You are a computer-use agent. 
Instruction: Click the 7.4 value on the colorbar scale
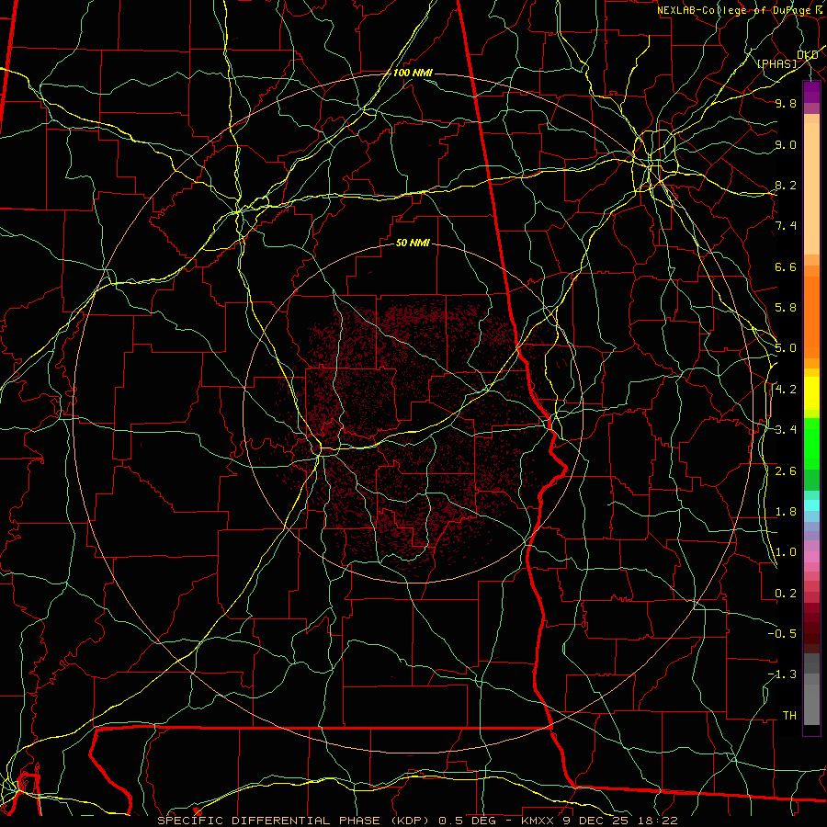(786, 226)
